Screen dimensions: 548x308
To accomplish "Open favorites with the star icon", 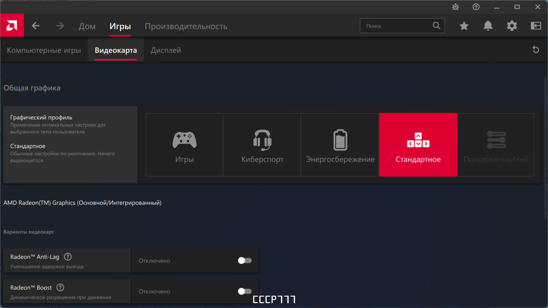I will tap(464, 26).
